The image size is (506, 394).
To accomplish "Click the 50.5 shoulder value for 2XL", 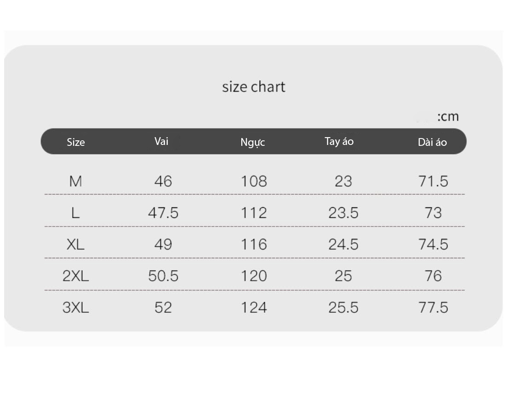I will coord(163,276).
